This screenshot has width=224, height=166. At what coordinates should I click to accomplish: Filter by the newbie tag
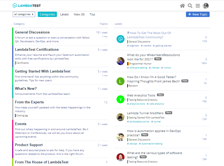(146, 46)
